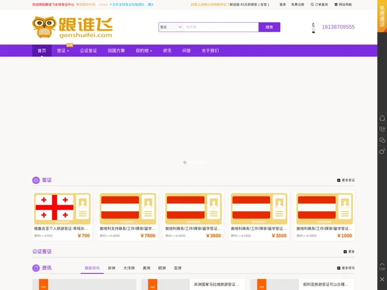Click the purple 搜索 button
This screenshot has height=290, width=387.
tap(269, 27)
